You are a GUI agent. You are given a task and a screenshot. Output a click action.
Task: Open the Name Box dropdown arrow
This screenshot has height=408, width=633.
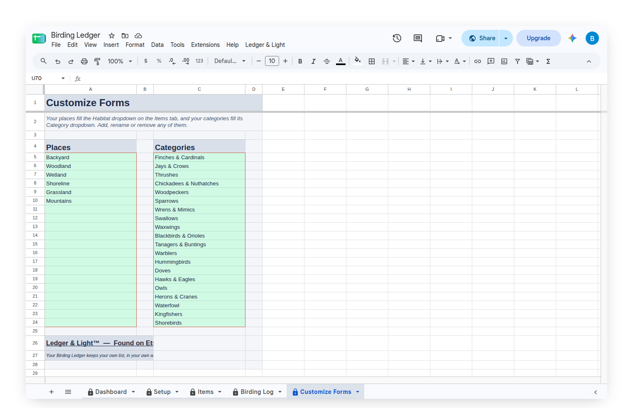click(63, 78)
